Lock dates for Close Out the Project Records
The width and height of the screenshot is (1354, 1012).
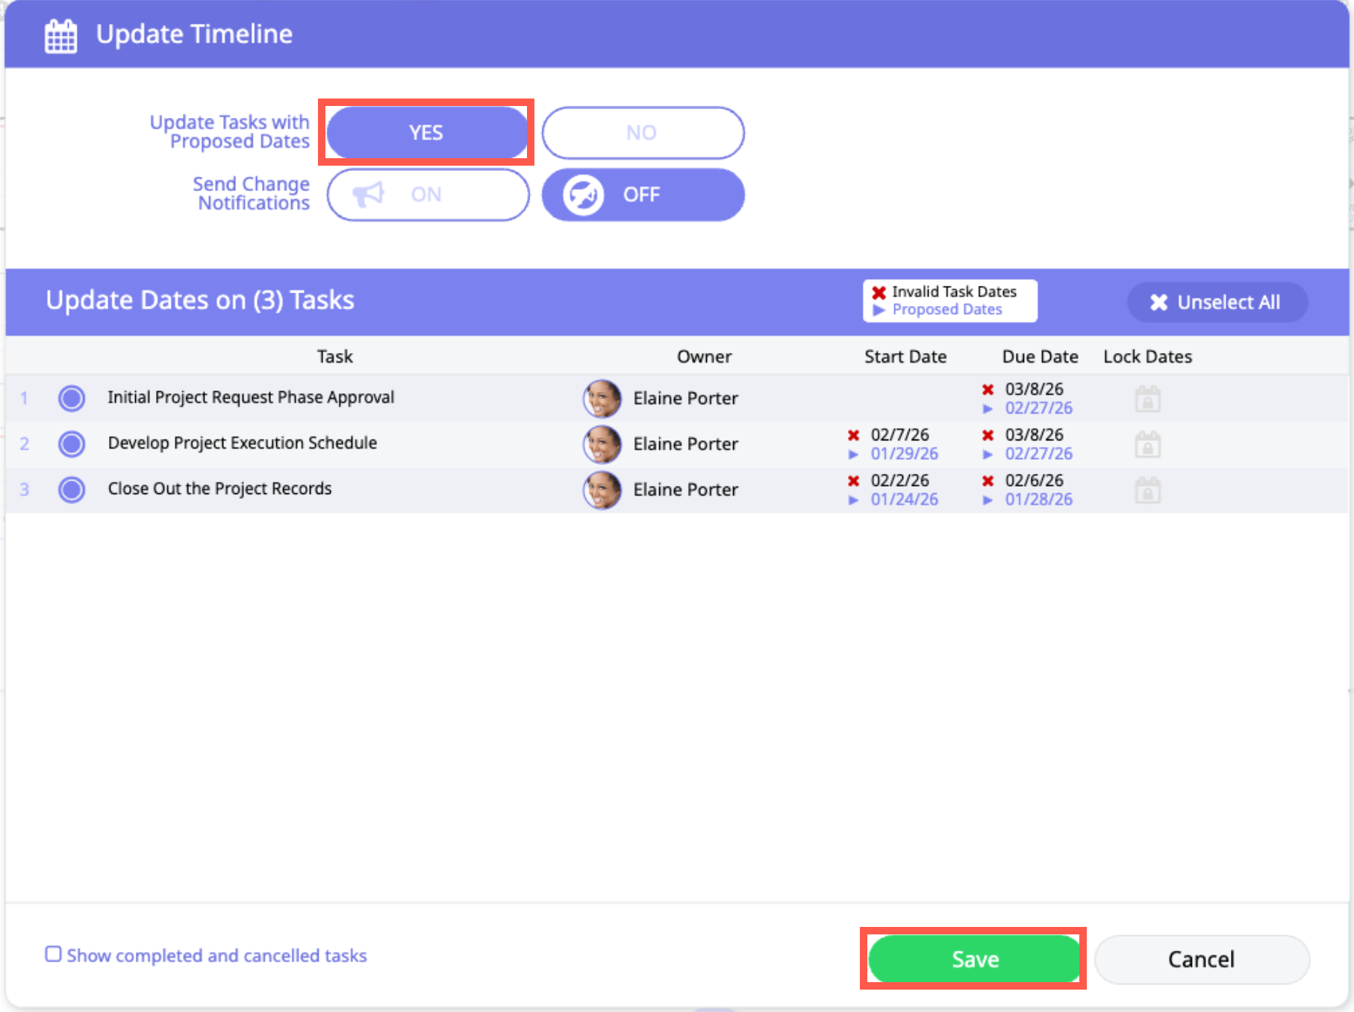click(x=1147, y=490)
